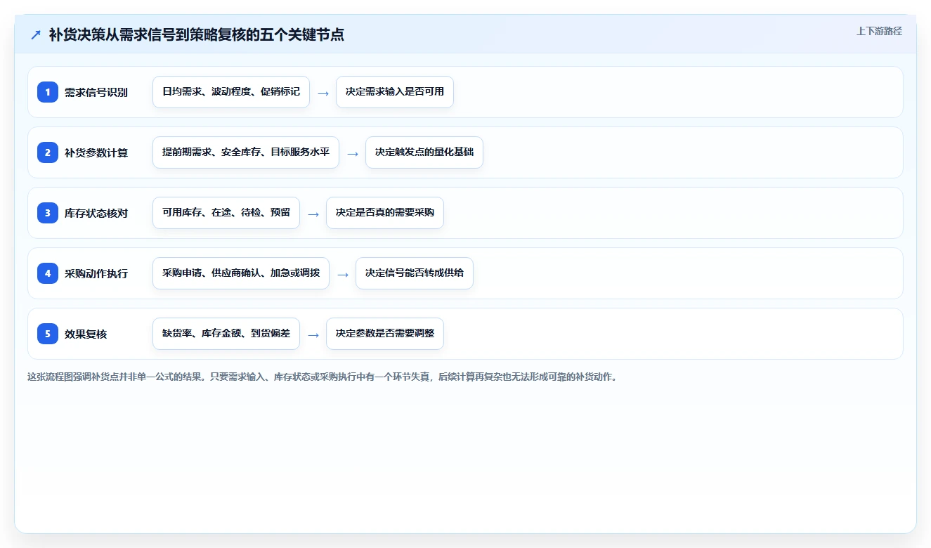Click the 决定信号能否转成供给 result box
This screenshot has width=931, height=548.
(415, 273)
